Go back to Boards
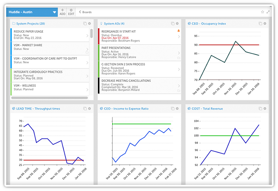 click(x=85, y=12)
